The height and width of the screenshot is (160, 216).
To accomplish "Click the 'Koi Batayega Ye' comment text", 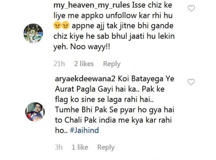I will [146, 79].
